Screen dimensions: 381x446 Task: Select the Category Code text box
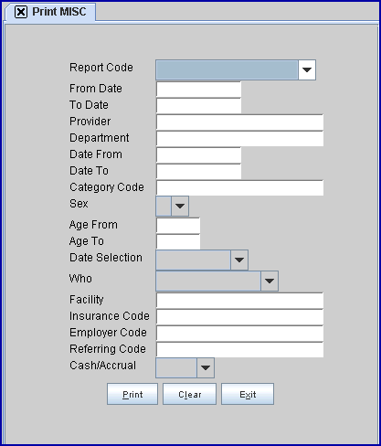coord(240,188)
